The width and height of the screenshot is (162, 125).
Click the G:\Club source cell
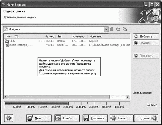click(93, 41)
